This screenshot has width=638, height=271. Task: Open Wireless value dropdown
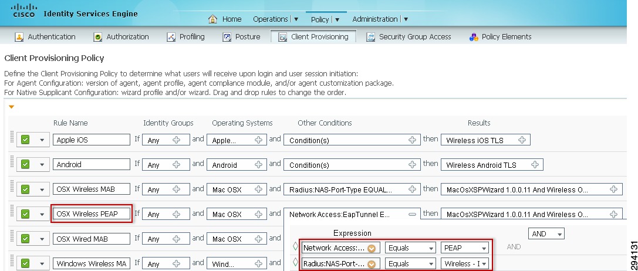pos(465,264)
